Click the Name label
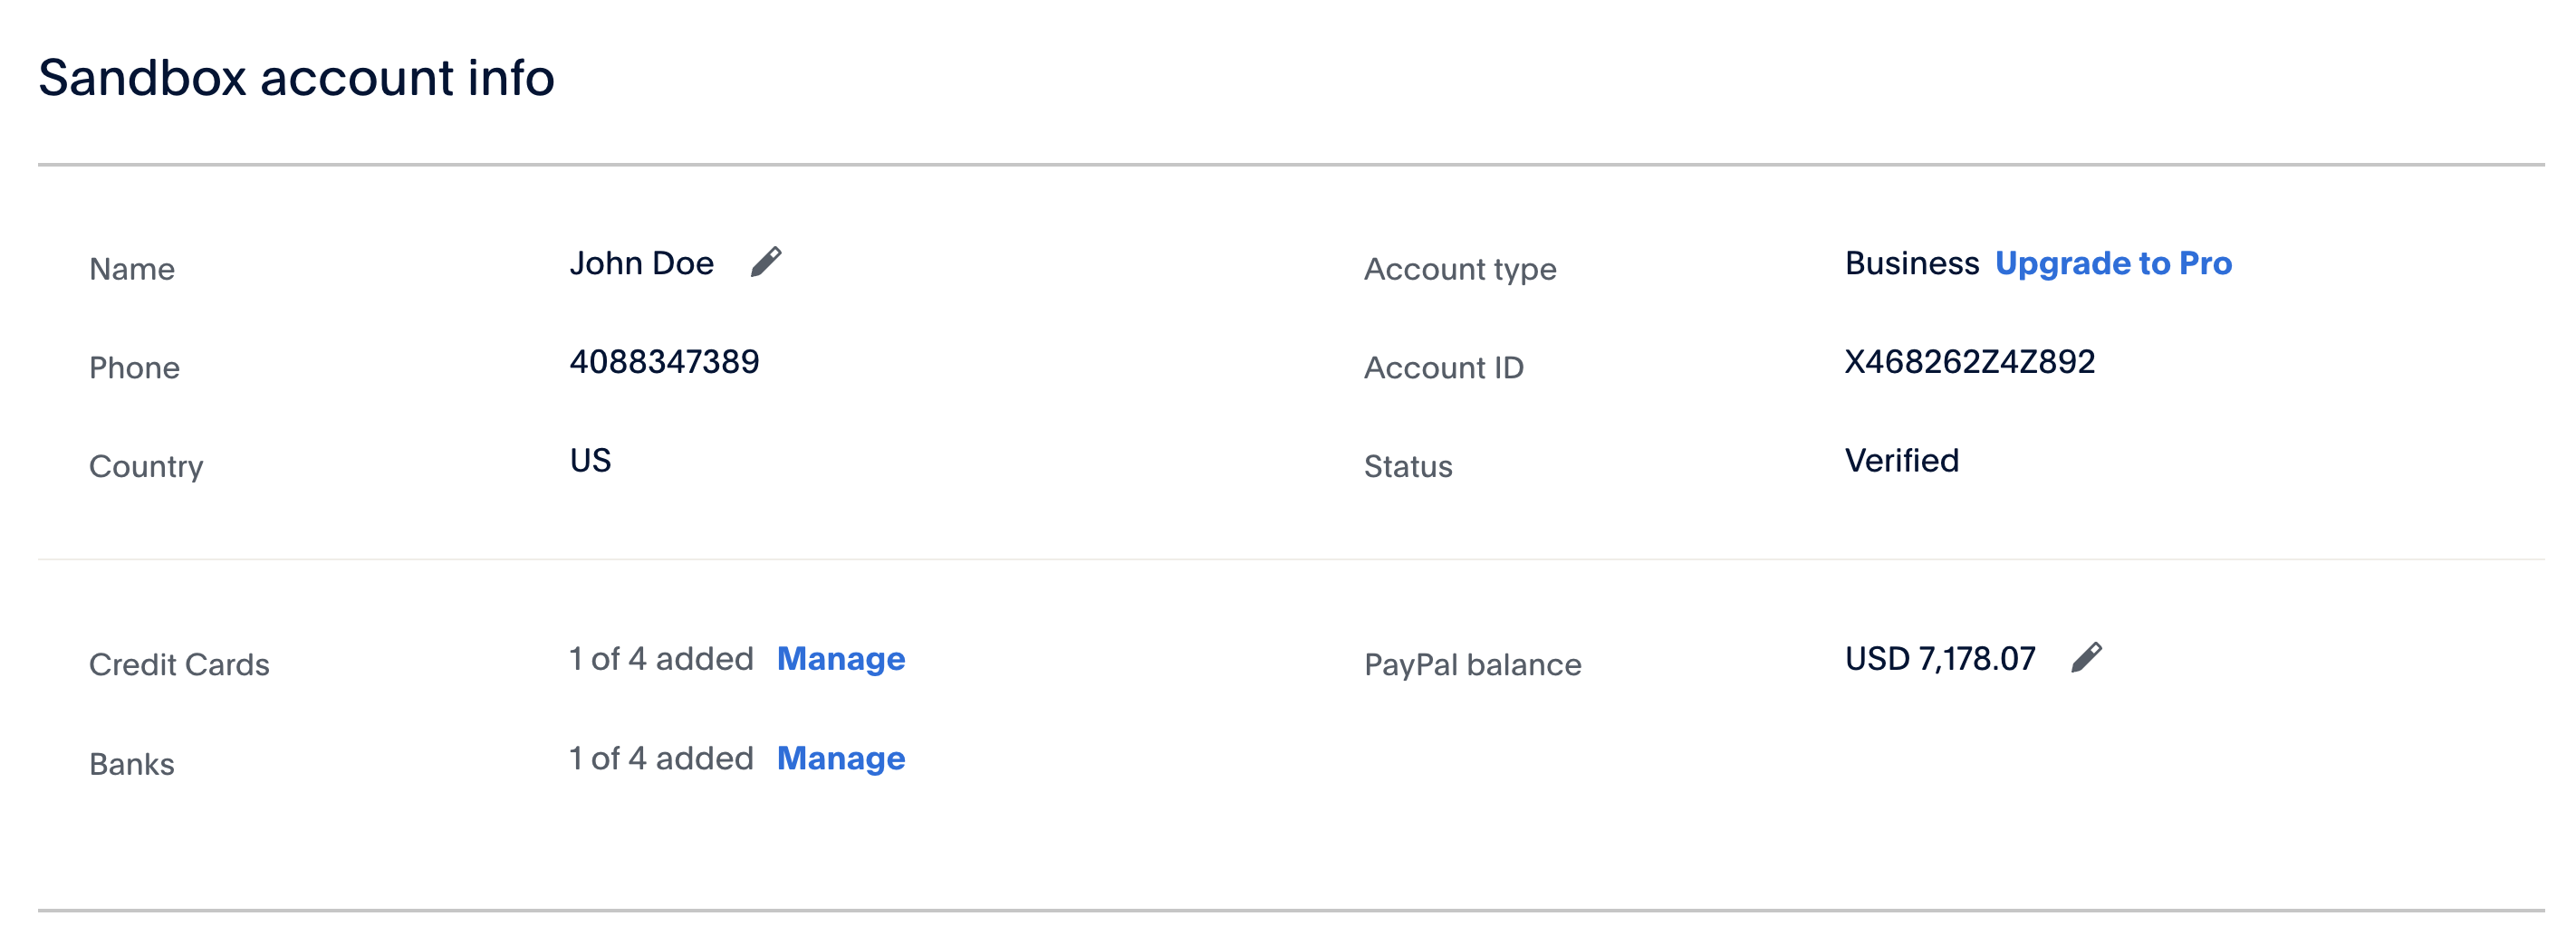2576x945 pixels. pyautogui.click(x=131, y=270)
